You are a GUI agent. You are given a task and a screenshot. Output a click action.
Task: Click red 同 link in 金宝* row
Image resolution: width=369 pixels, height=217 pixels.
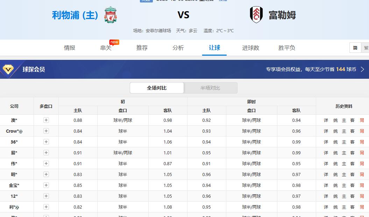point(362,185)
